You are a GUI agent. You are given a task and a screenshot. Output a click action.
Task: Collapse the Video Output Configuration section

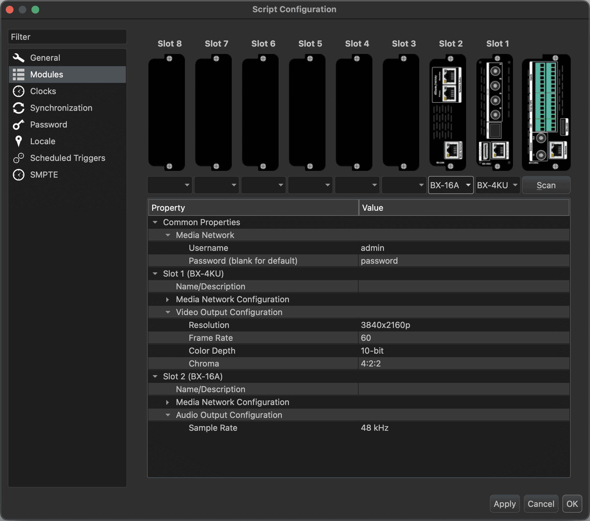click(168, 312)
